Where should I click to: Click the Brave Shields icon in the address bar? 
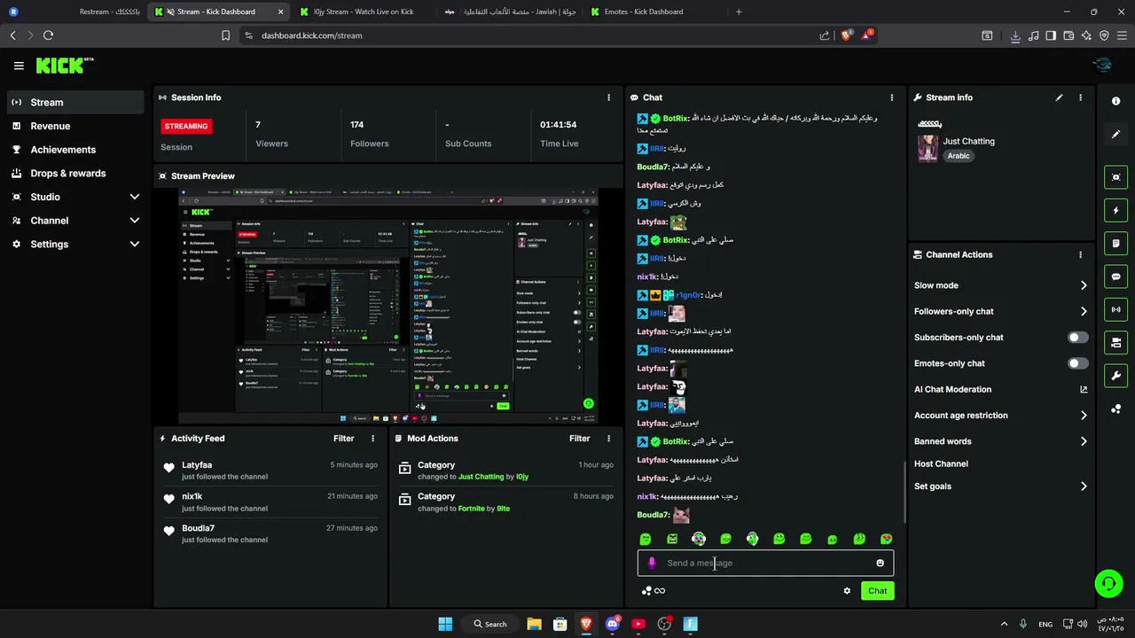(x=846, y=35)
